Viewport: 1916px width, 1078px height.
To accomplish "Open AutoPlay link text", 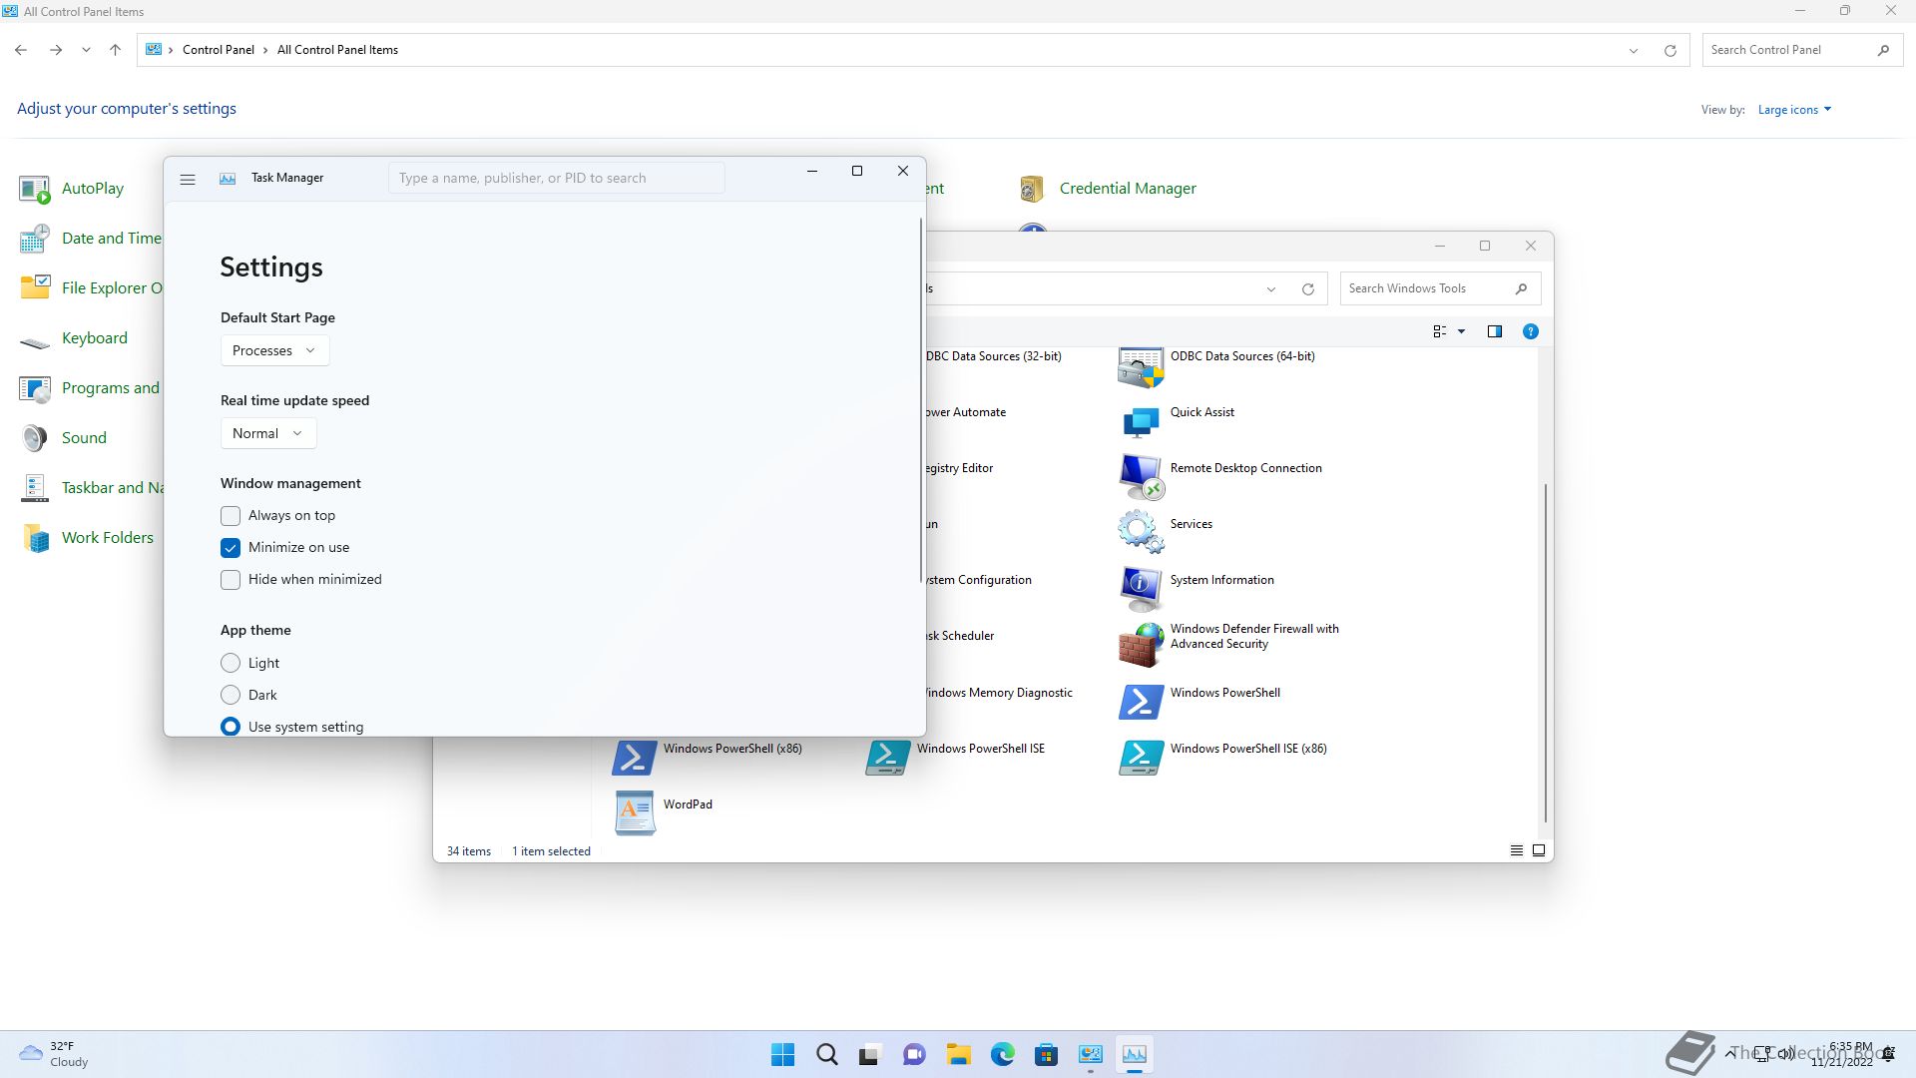I will 93,189.
